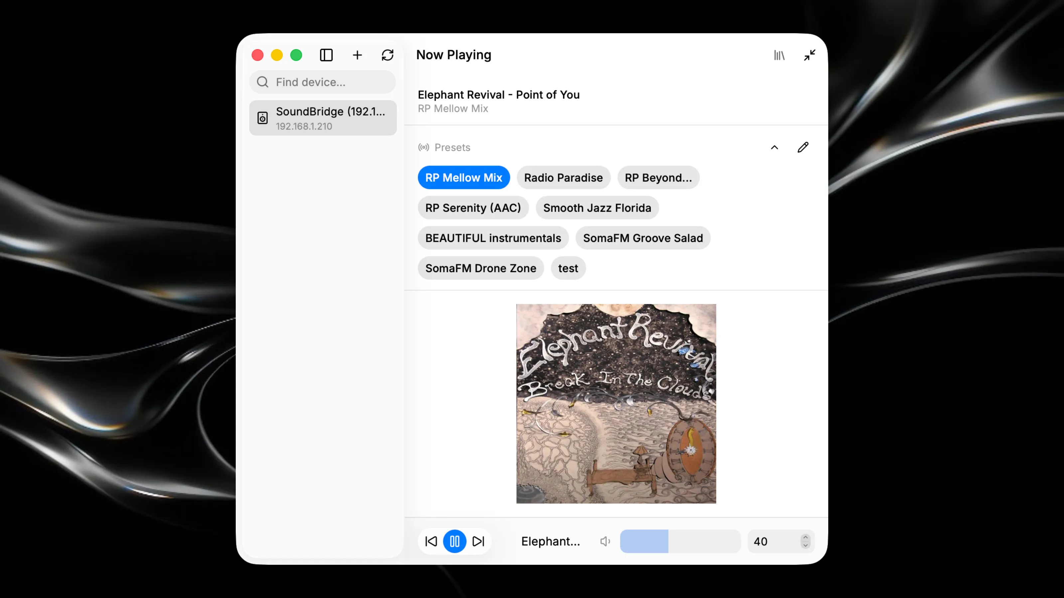The height and width of the screenshot is (598, 1064).
Task: Focus the Find device search field
Action: coord(322,82)
